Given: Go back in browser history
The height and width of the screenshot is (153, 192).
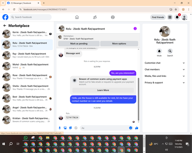Looking at the screenshot, I should point(3,10).
